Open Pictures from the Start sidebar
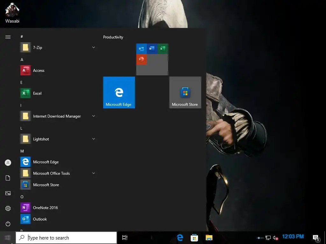 [8, 193]
